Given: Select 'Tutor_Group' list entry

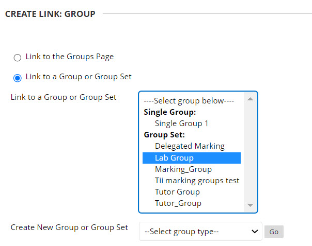Looking at the screenshot, I should 178,203.
